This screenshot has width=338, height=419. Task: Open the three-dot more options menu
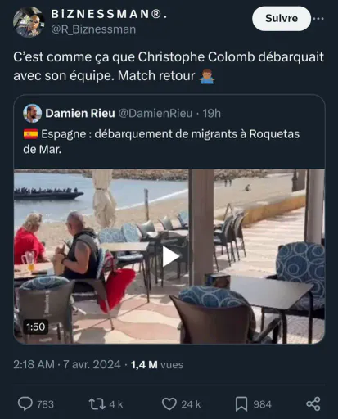point(318,19)
